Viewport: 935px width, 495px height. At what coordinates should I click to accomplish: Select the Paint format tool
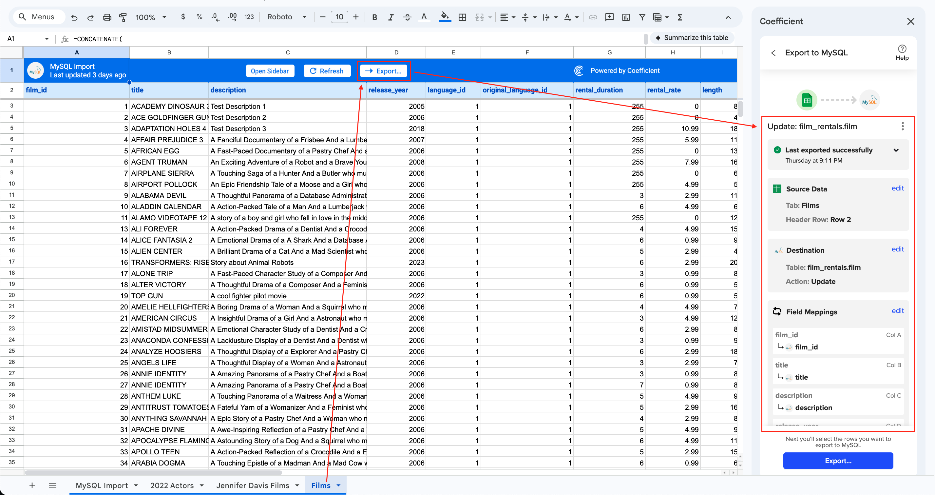(x=123, y=17)
